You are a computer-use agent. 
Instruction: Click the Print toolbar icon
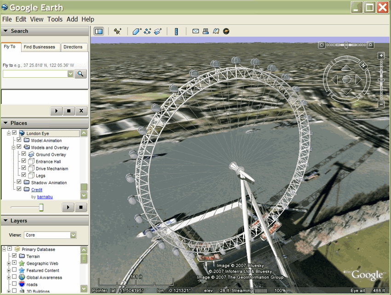coord(206,31)
